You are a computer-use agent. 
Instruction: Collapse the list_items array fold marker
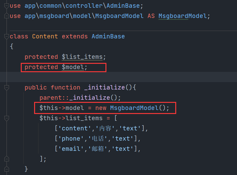[7, 118]
